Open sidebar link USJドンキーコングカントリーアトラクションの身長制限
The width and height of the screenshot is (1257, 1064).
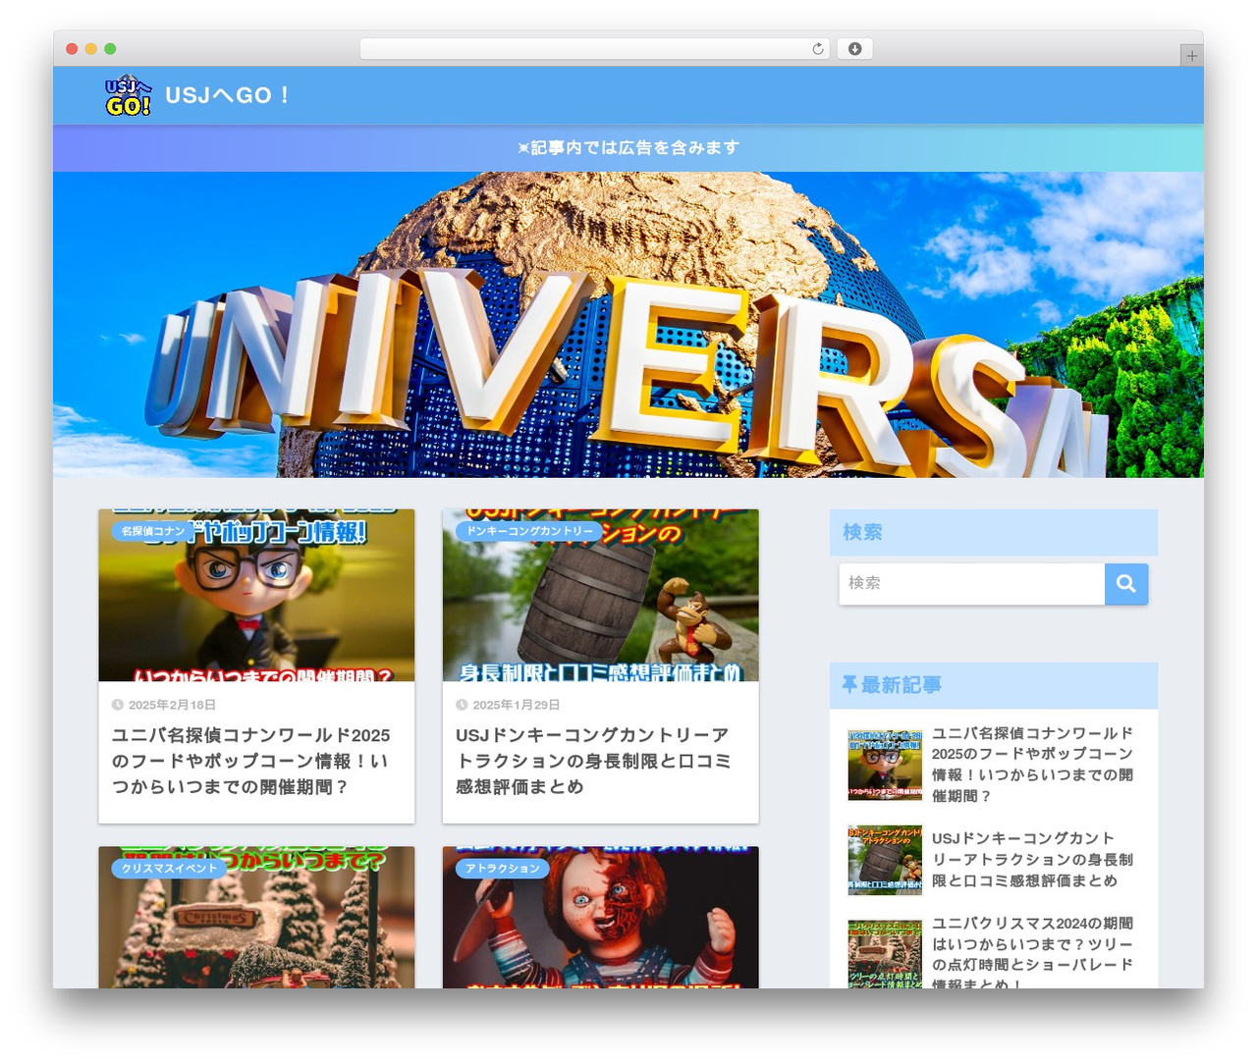tap(1033, 860)
